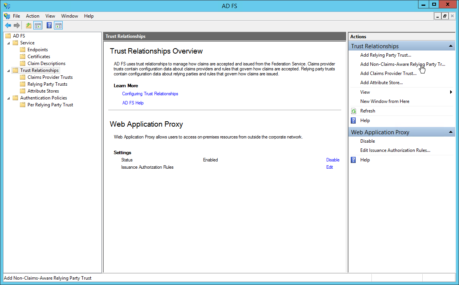Click the Attribute Stores folder icon
Viewport: 459px width, 285px height.
pos(23,91)
